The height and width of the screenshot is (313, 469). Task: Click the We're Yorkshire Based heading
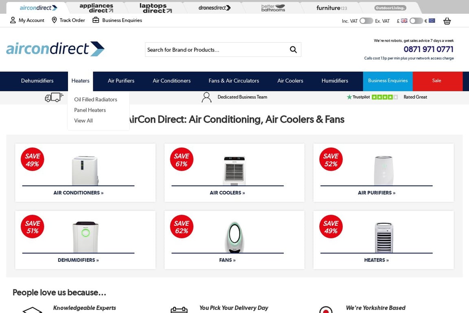[x=376, y=308]
